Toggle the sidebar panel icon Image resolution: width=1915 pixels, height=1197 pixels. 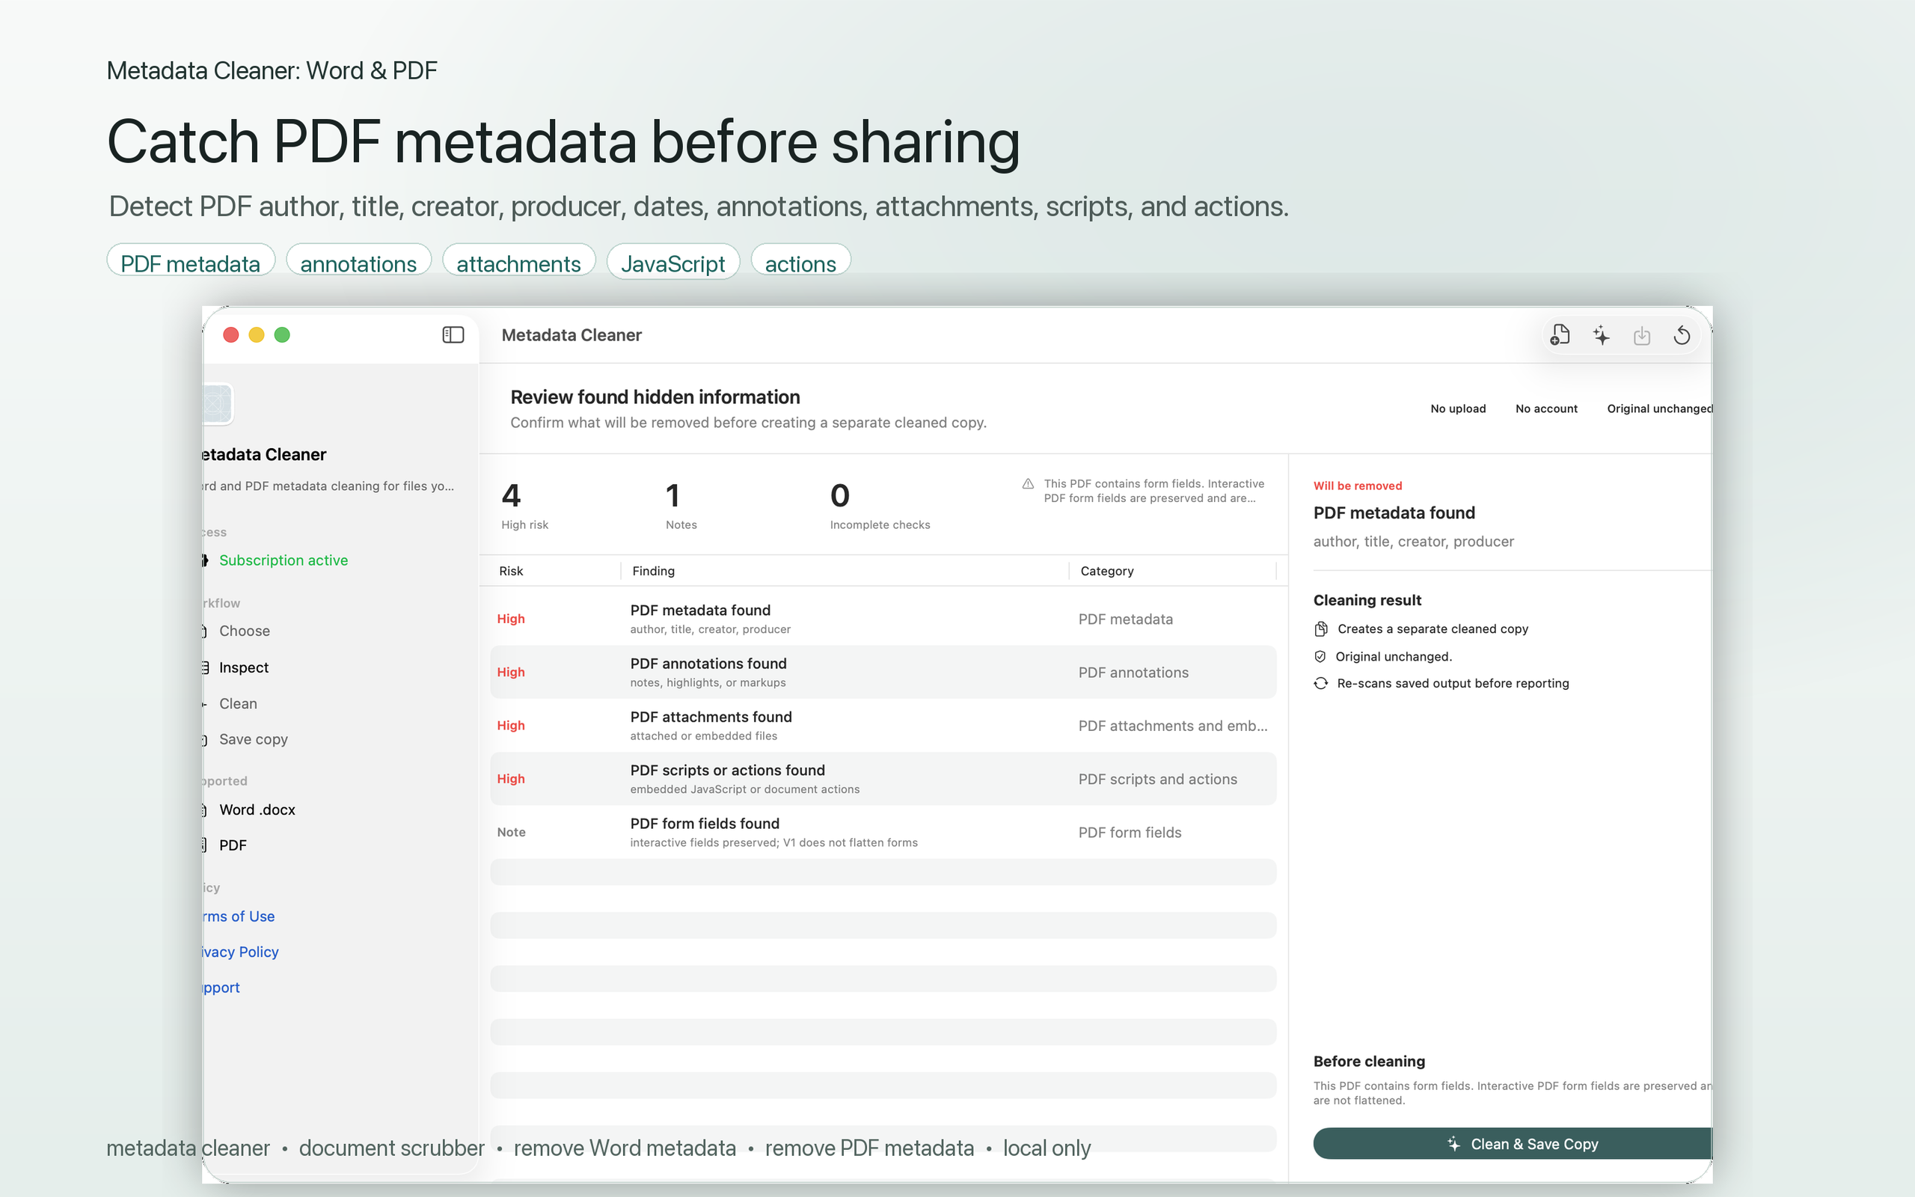coord(453,335)
